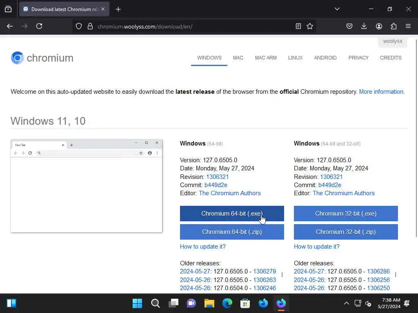Screen dimensions: 418x313
Task: Show hidden system tray icons
Action: coord(346,303)
